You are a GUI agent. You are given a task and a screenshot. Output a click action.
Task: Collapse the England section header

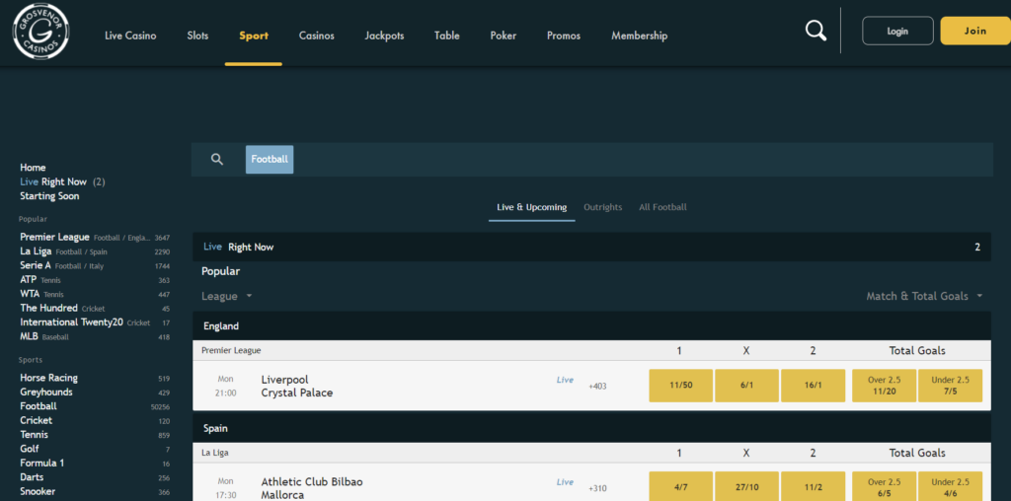coord(592,325)
